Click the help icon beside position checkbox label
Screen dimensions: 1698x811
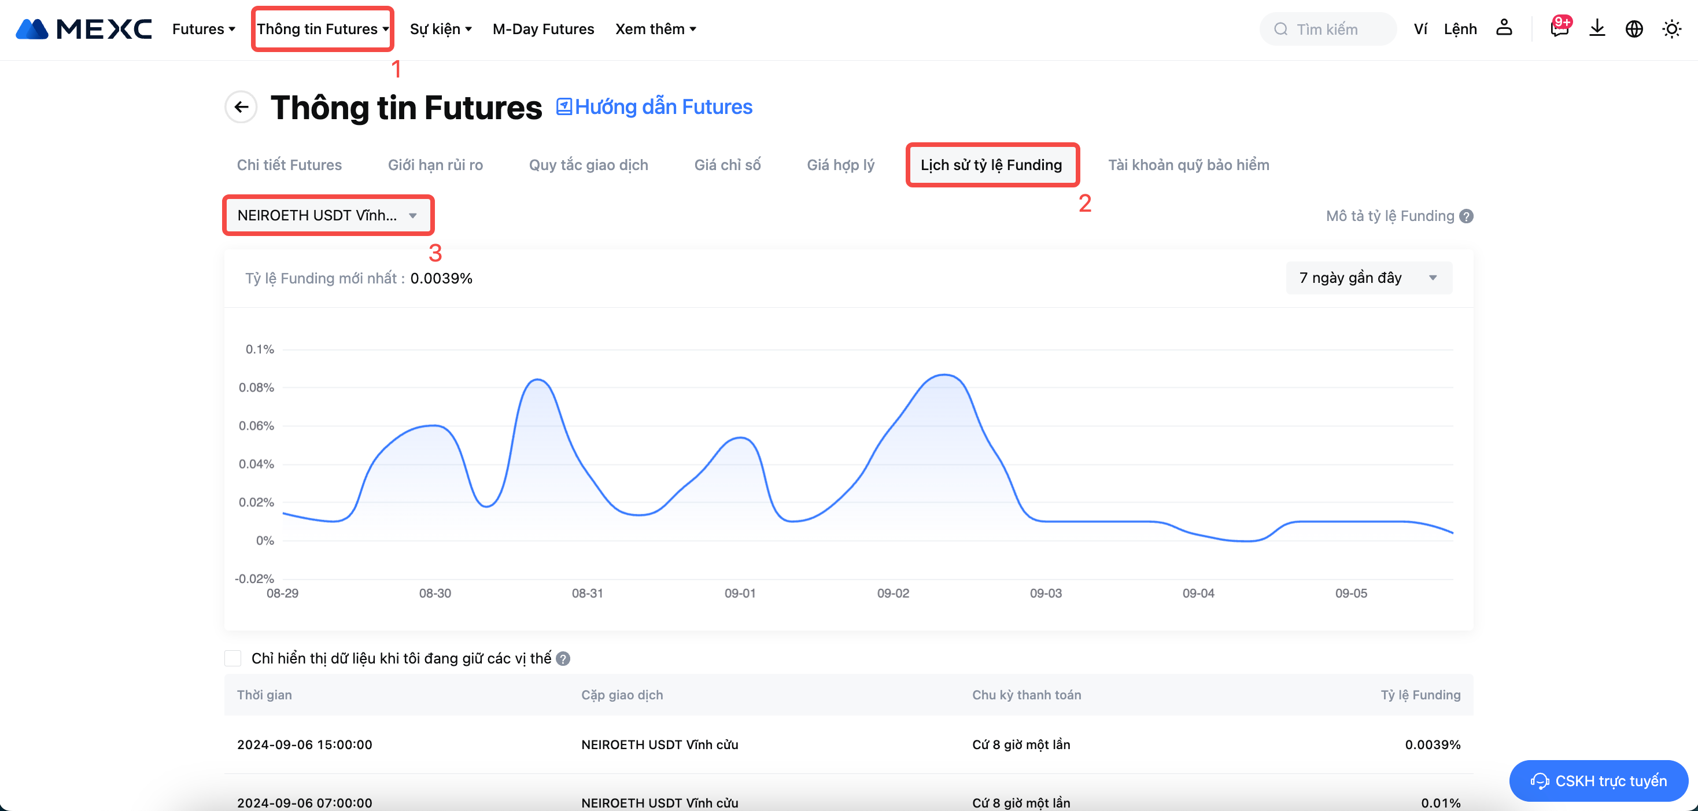(x=563, y=659)
